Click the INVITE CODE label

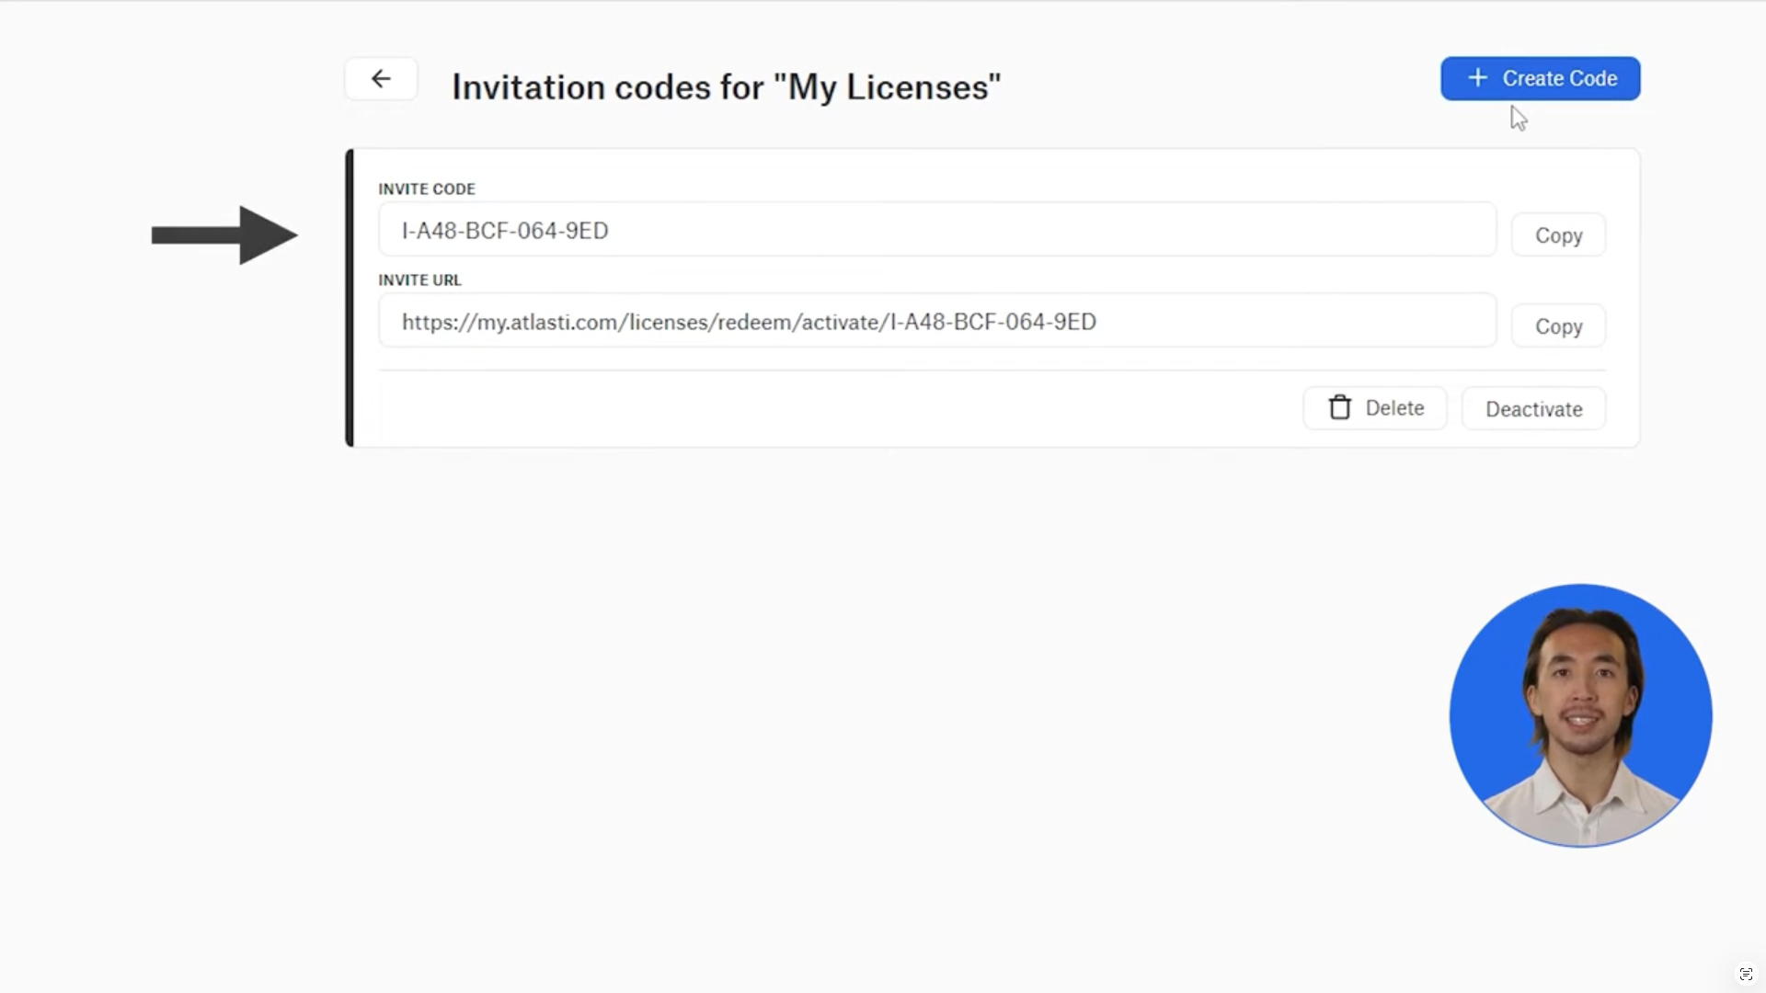tap(427, 189)
